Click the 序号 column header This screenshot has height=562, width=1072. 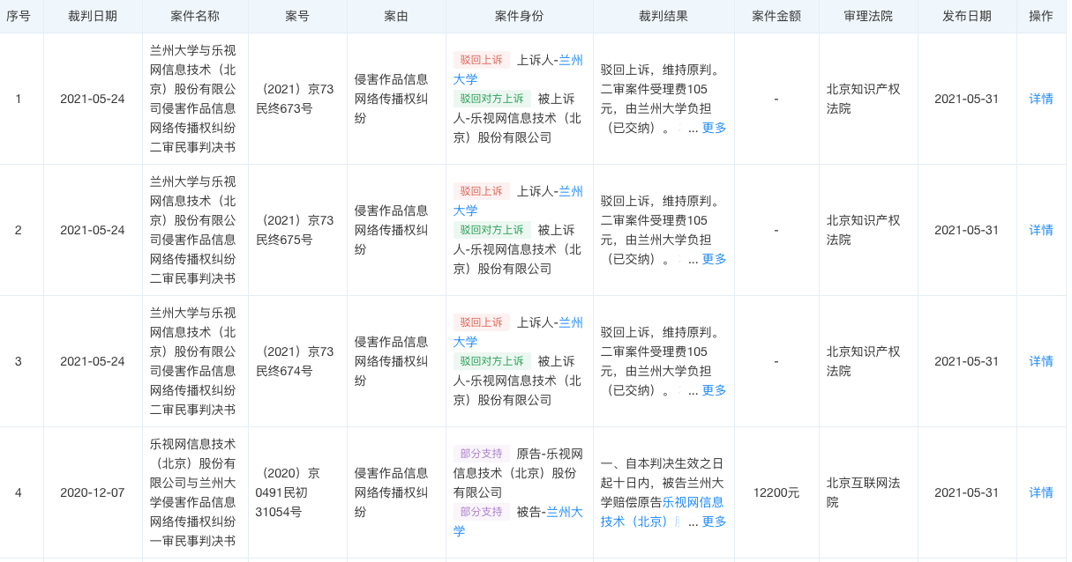(19, 17)
